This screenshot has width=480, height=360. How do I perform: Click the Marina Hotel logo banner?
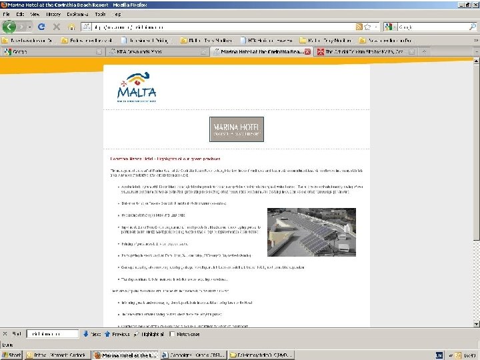pos(236,129)
